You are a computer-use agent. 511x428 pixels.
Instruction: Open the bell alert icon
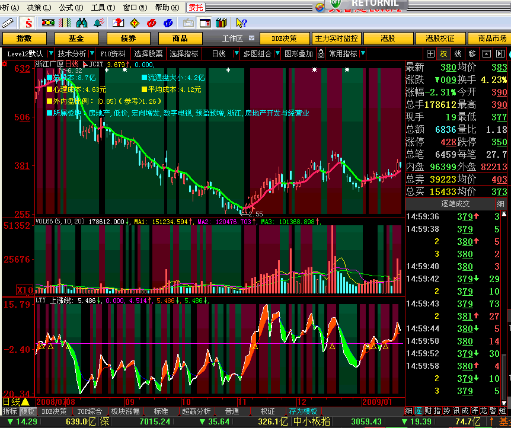pyautogui.click(x=99, y=23)
